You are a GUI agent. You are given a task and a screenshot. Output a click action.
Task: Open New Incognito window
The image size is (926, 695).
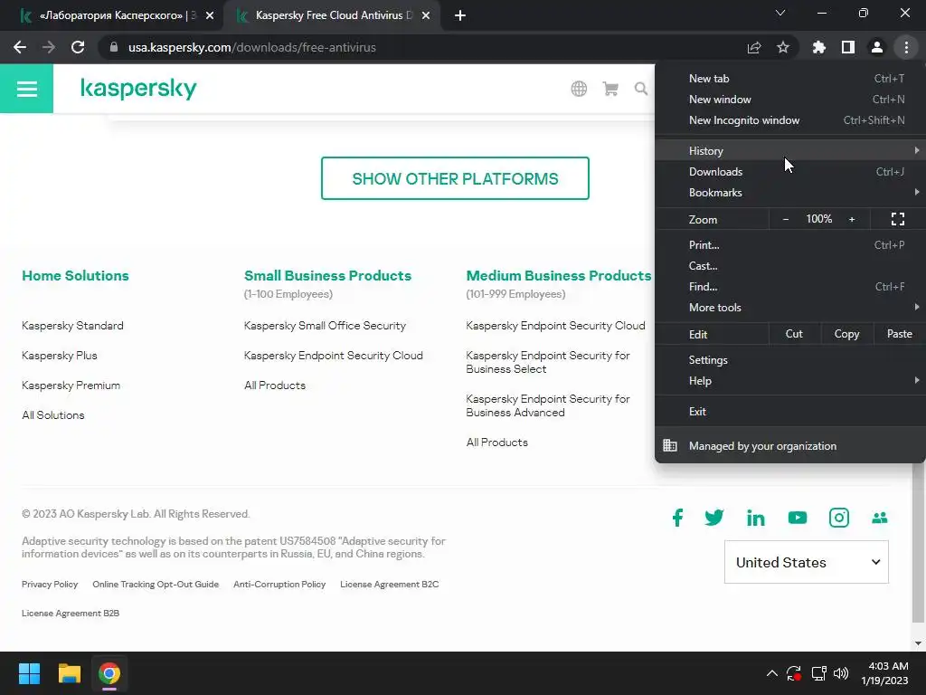point(790,120)
